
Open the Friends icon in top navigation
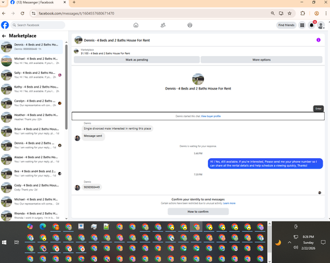coord(163,25)
